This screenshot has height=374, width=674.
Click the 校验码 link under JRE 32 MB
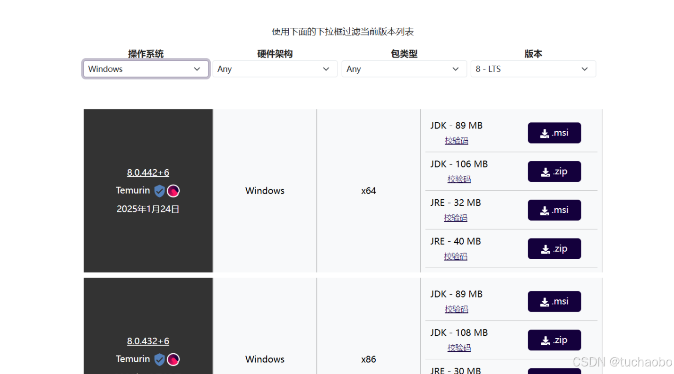[456, 217]
